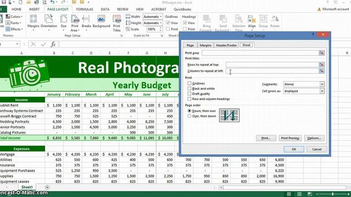This screenshot has width=351, height=197.
Task: Click the Print area range selector icon
Action: 321,53
